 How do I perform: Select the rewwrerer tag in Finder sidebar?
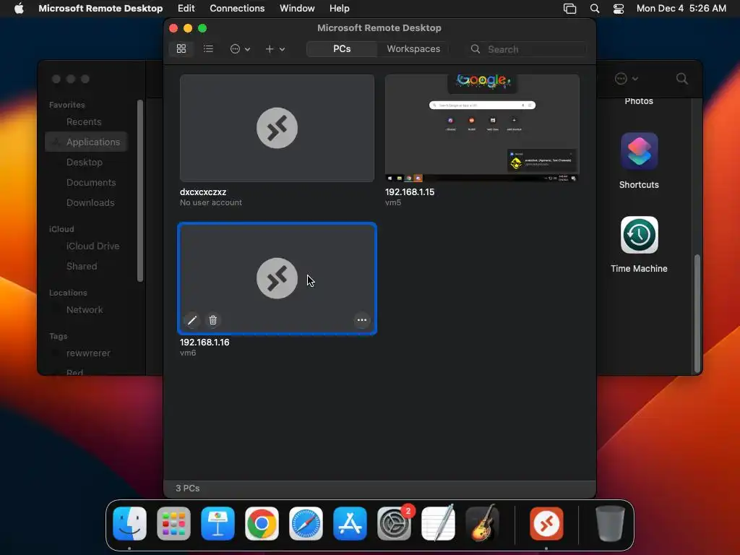(88, 353)
